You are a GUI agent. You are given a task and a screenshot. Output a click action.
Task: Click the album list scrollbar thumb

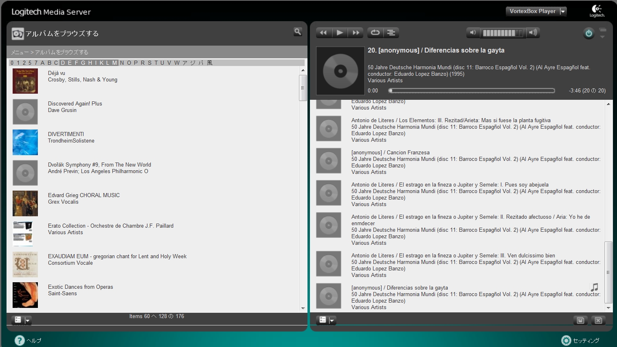(303, 88)
